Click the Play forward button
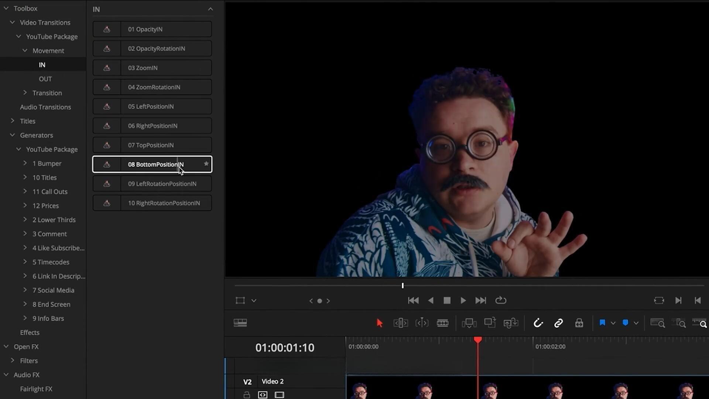 tap(463, 301)
